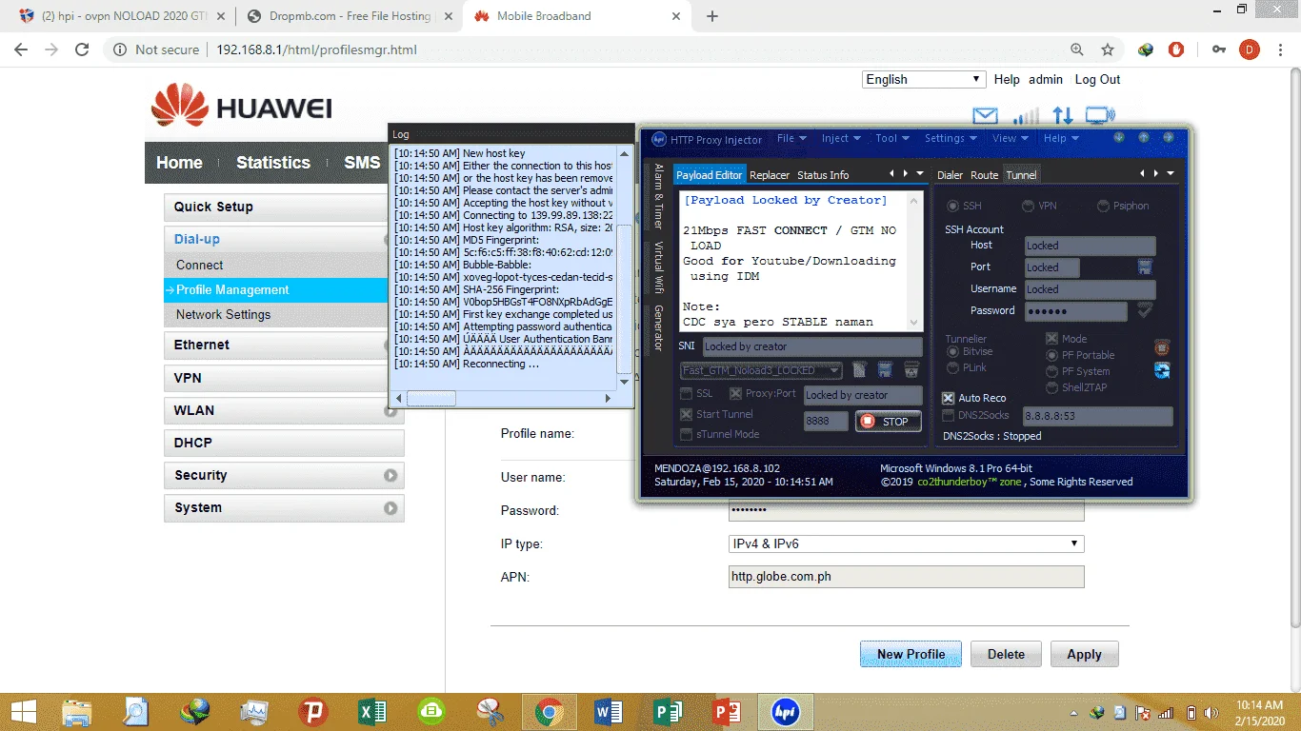
Task: Click the import config icon beside the payload dropdown
Action: 859,369
